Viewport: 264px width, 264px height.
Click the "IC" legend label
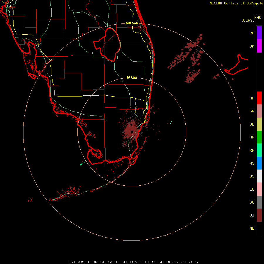[x=252, y=189]
